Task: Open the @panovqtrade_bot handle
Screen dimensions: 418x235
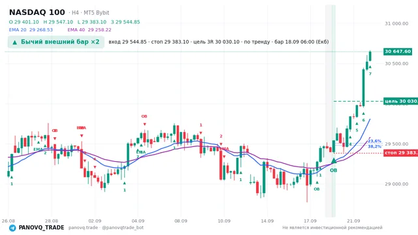Action: point(123,228)
